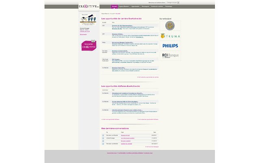
Task: Click Créer une opportunité d'affaires link
Action: click(110, 119)
